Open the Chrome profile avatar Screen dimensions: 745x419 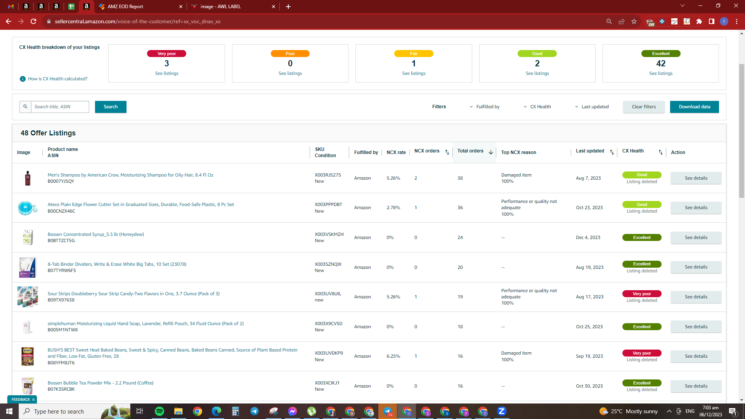724,21
